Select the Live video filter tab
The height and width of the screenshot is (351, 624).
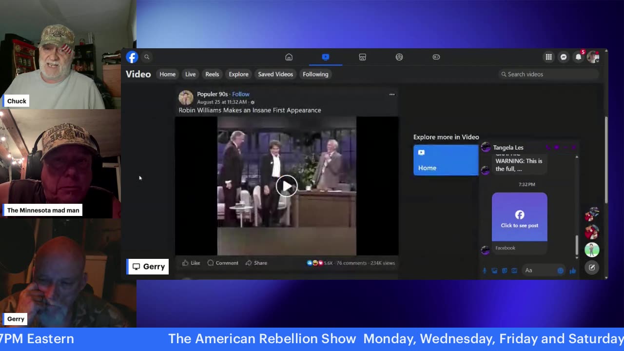pyautogui.click(x=190, y=74)
